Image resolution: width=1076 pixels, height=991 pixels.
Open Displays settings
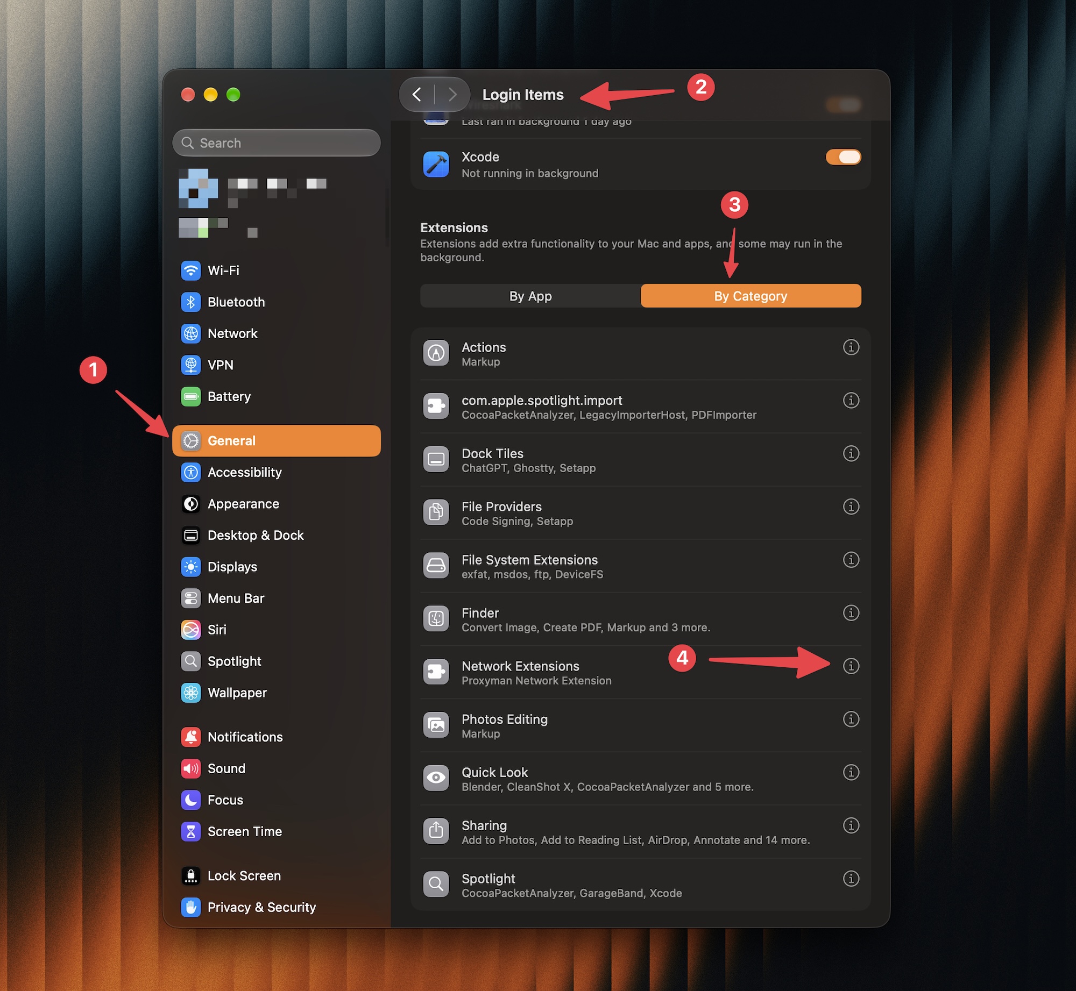276,567
